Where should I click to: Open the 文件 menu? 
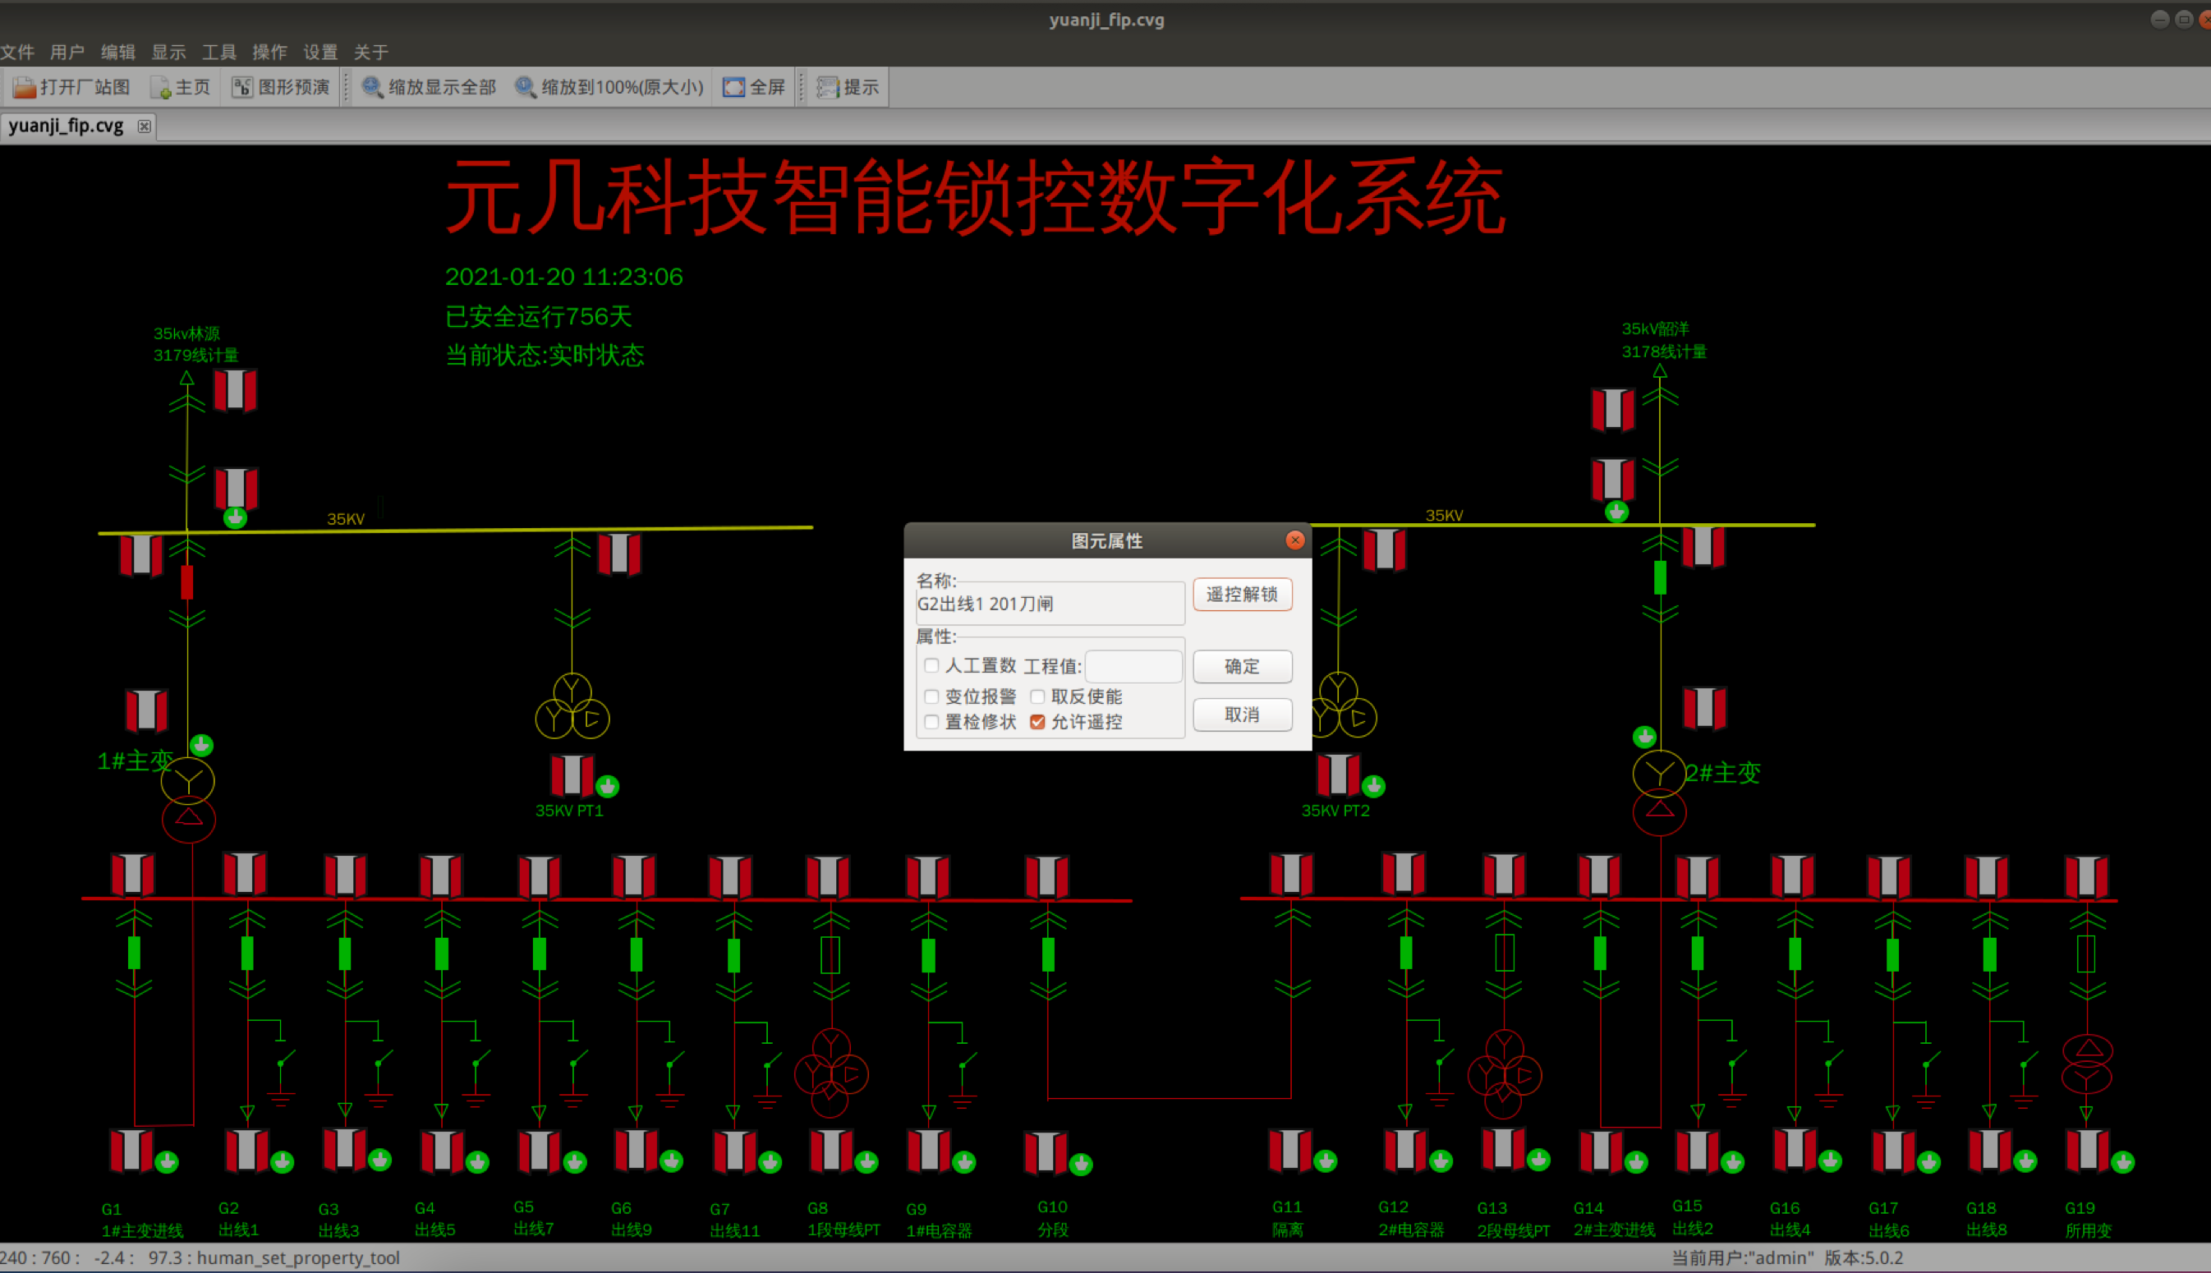click(17, 52)
